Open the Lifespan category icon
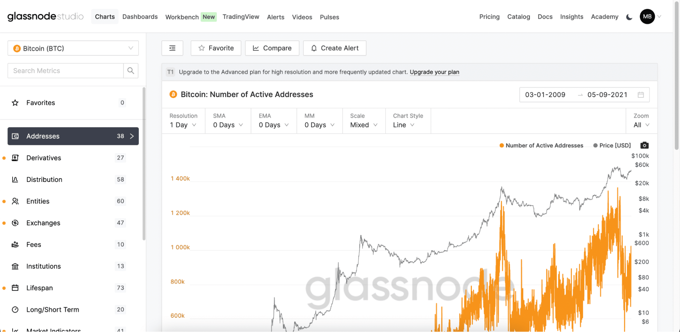Image resolution: width=680 pixels, height=332 pixels. point(15,288)
